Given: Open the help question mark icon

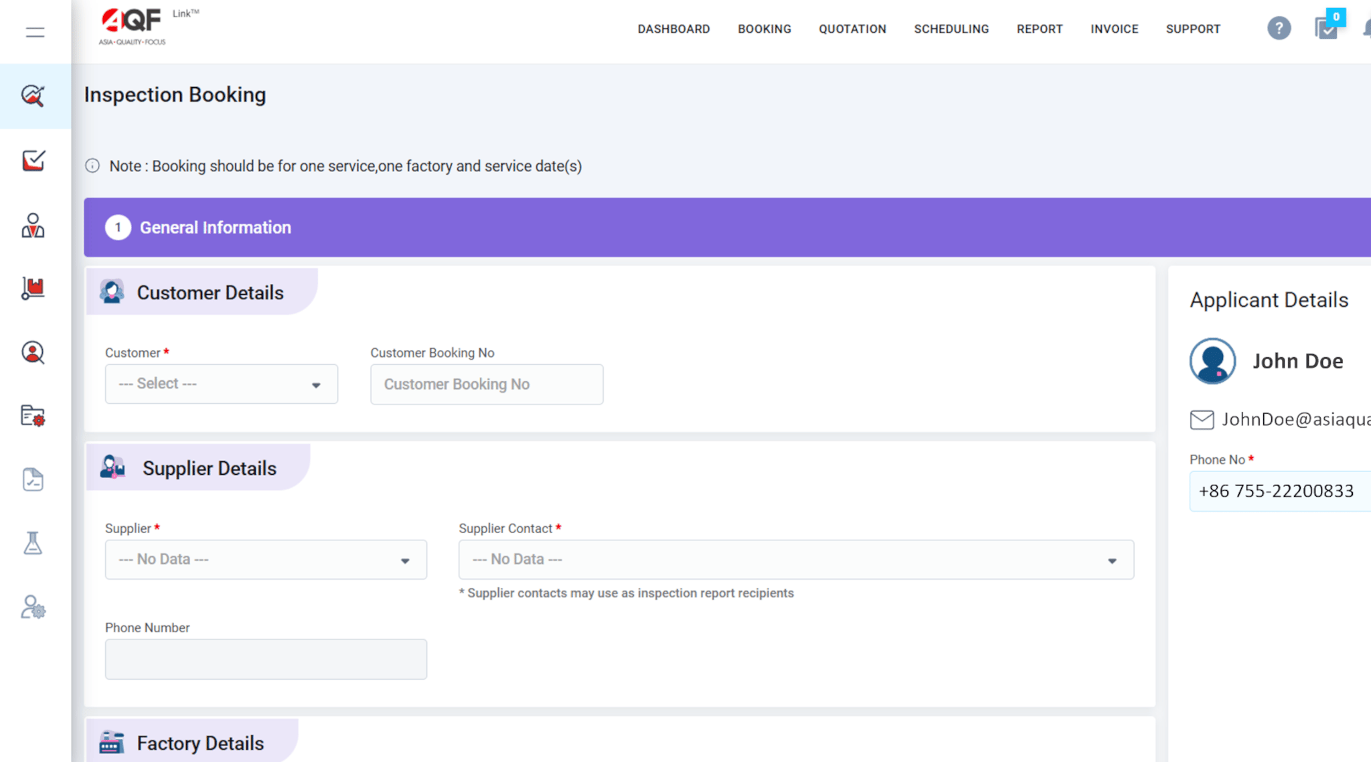Looking at the screenshot, I should click(x=1279, y=28).
